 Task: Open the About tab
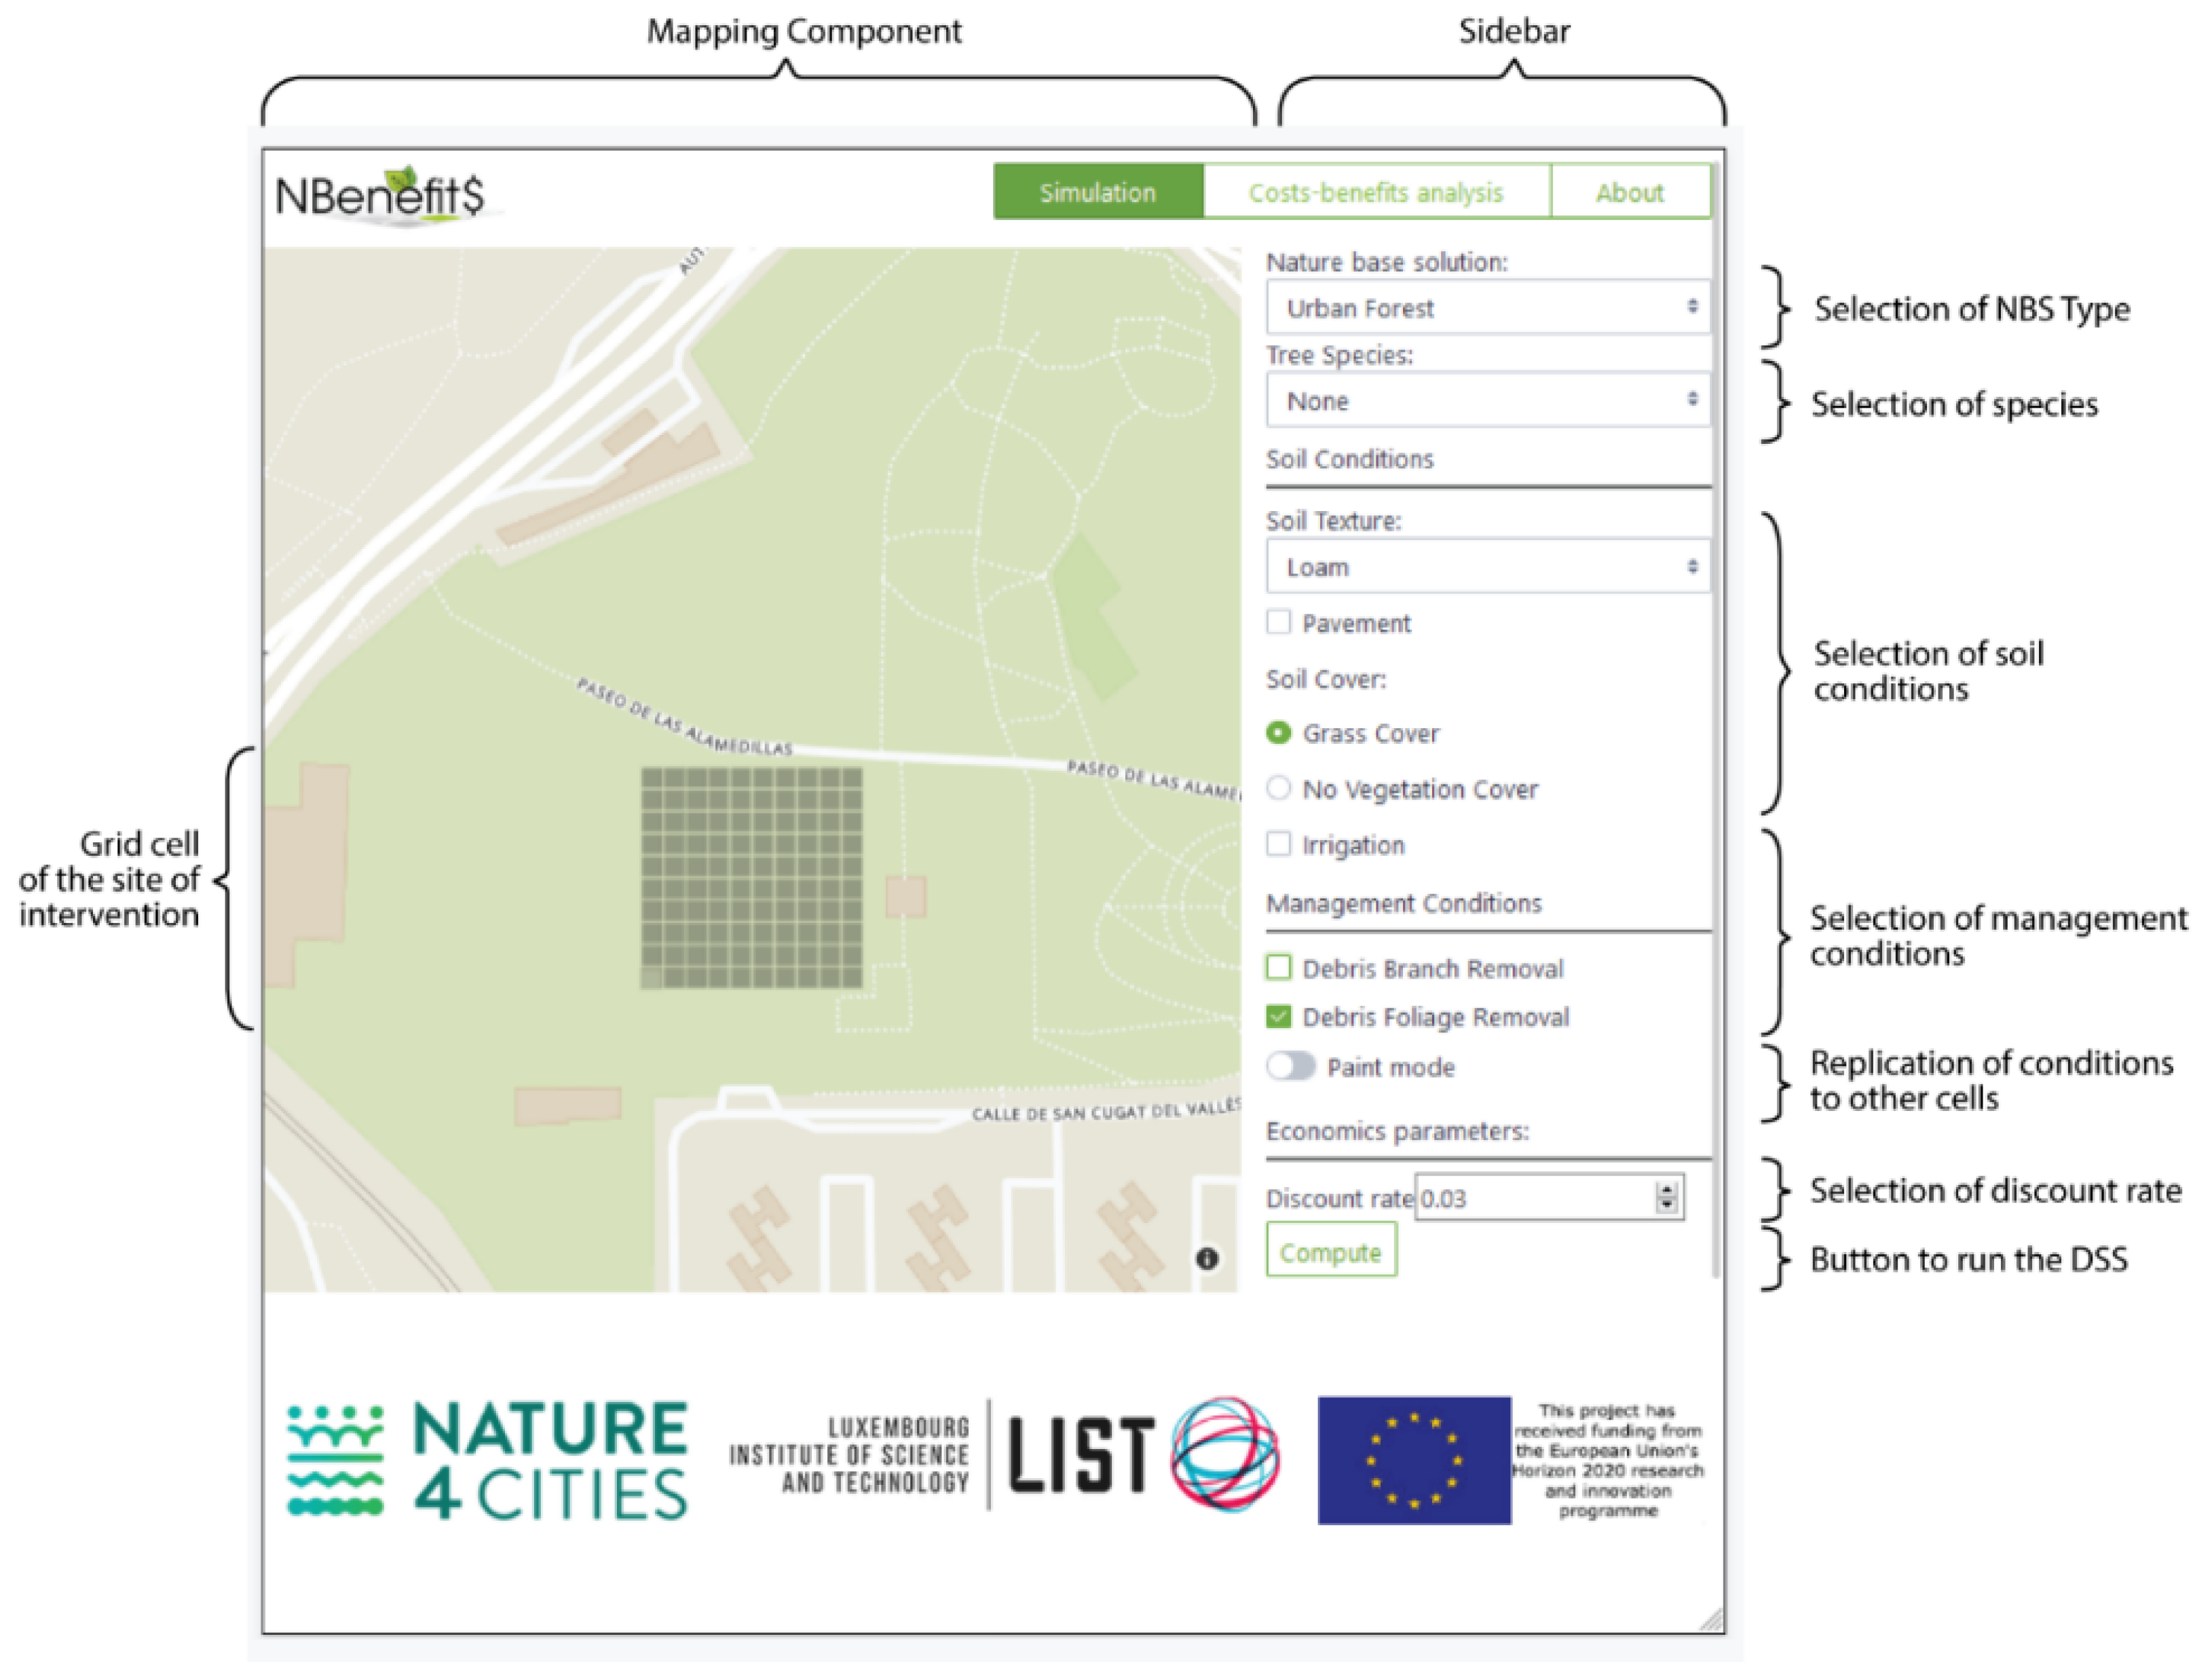tap(1629, 192)
